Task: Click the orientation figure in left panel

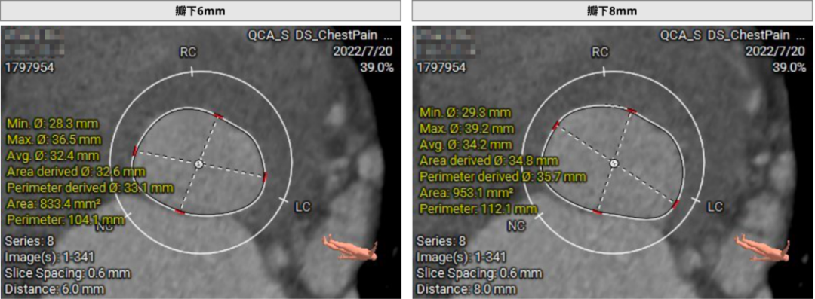Action: (351, 247)
